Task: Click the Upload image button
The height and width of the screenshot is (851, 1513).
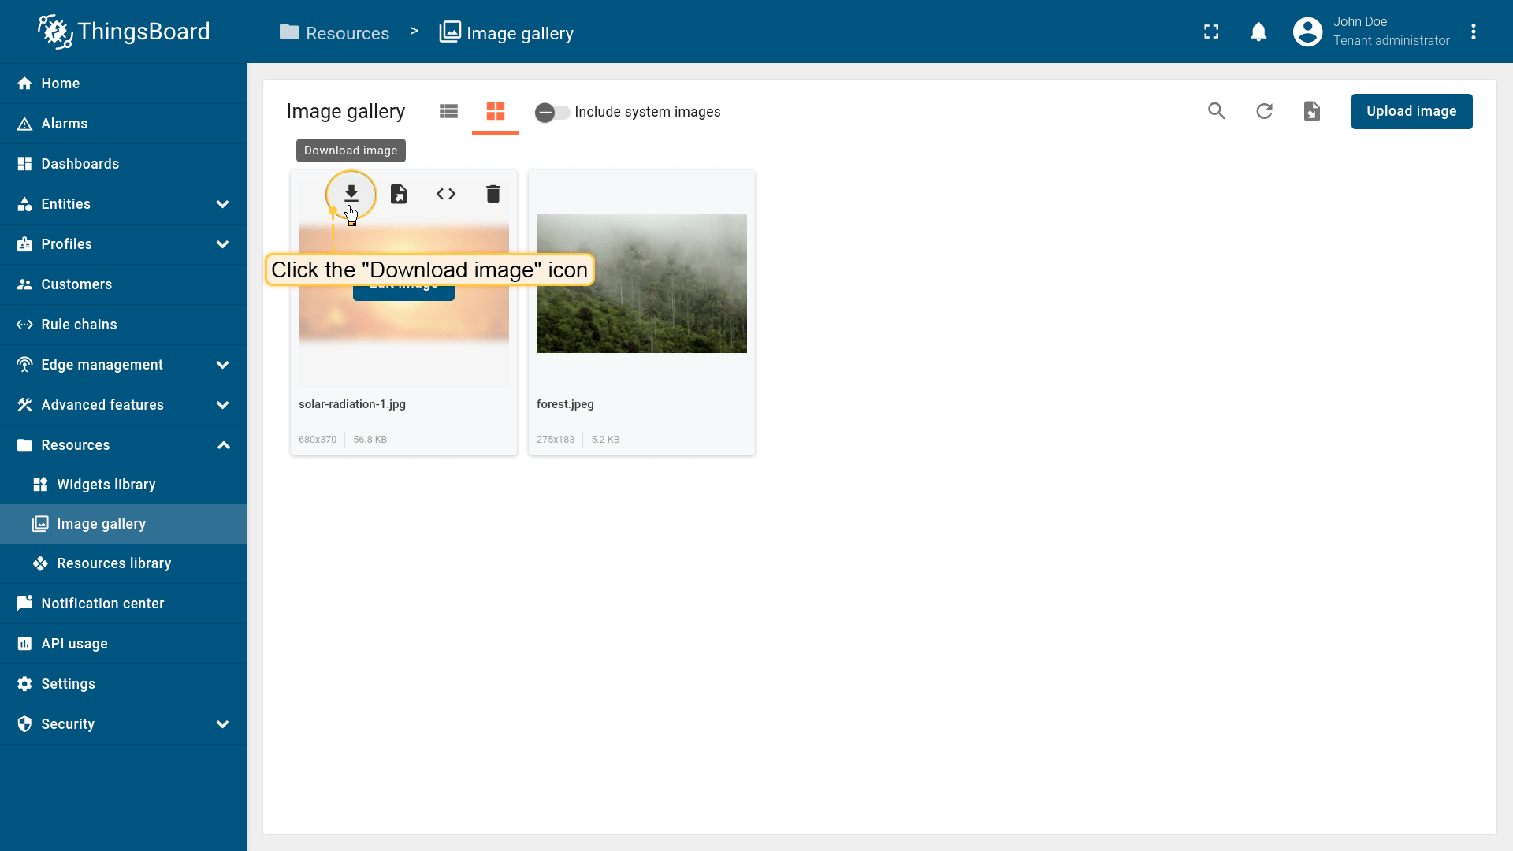Action: click(1411, 111)
